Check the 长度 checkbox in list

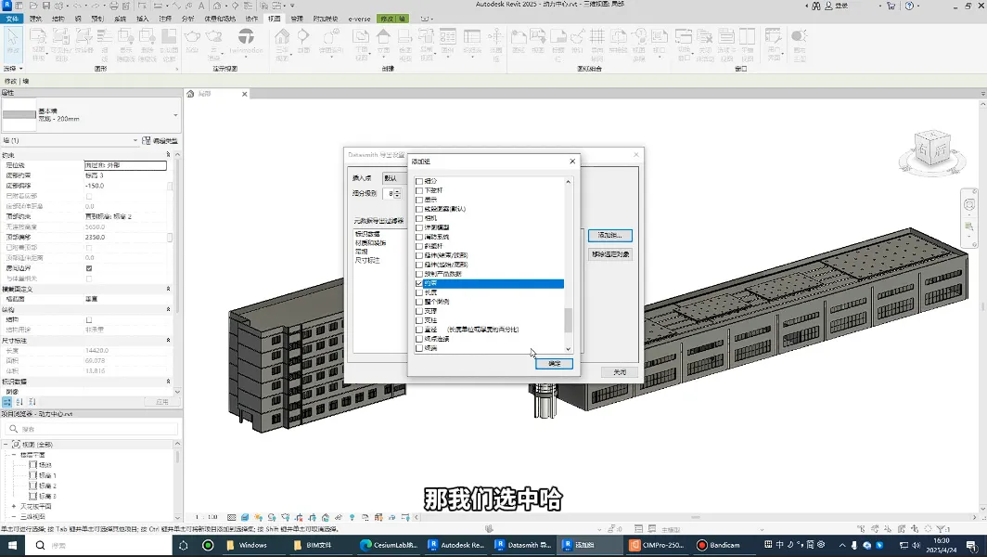pos(419,292)
